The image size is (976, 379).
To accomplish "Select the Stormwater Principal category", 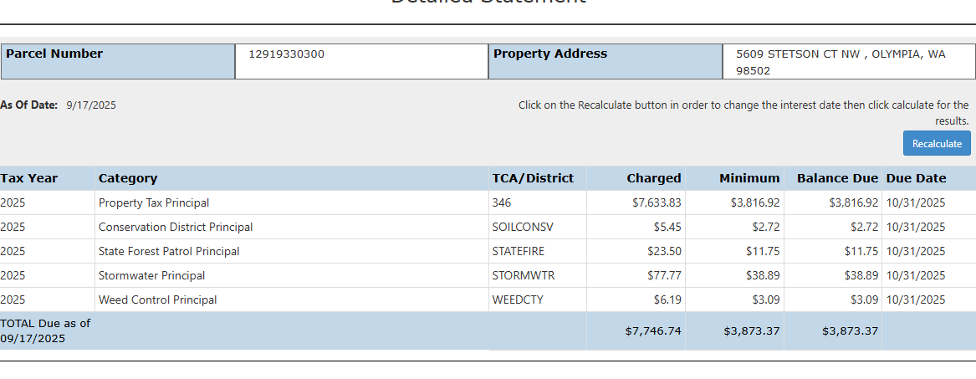I will (151, 275).
